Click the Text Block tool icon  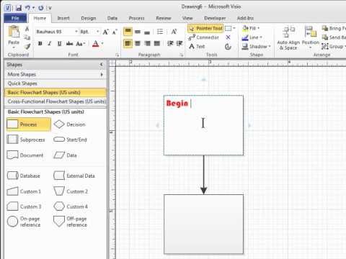pyautogui.click(x=228, y=47)
